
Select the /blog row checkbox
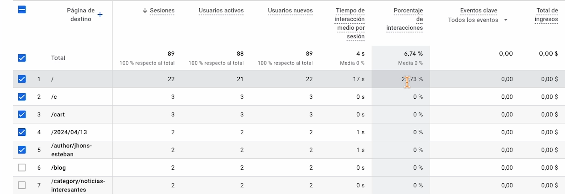coord(22,168)
